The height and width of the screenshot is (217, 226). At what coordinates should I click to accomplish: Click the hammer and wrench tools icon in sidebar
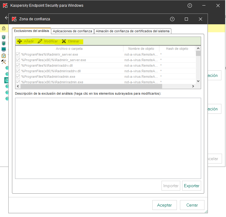click(4, 61)
